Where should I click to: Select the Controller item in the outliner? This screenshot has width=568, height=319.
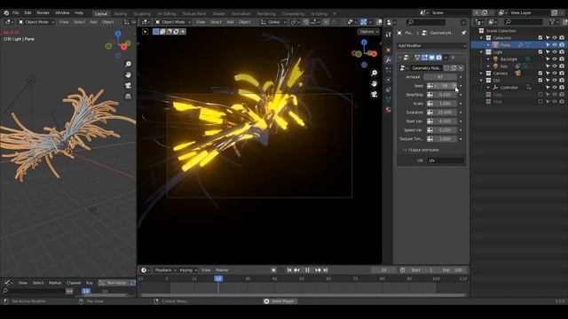click(509, 88)
